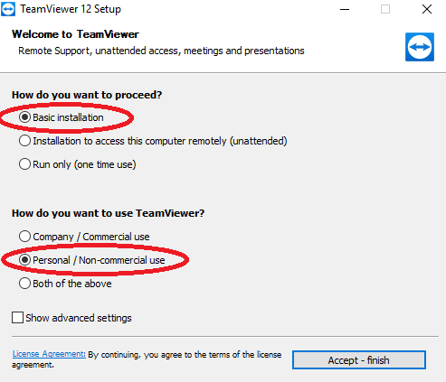Enable the Show advanced settings checkbox
446x382 pixels.
71,318
